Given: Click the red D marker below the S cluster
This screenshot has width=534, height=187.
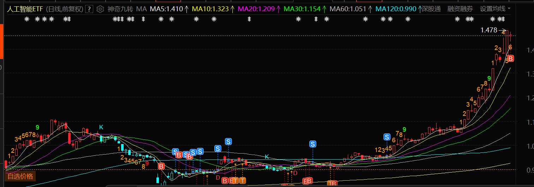Looking at the screenshot, I should (218, 177).
